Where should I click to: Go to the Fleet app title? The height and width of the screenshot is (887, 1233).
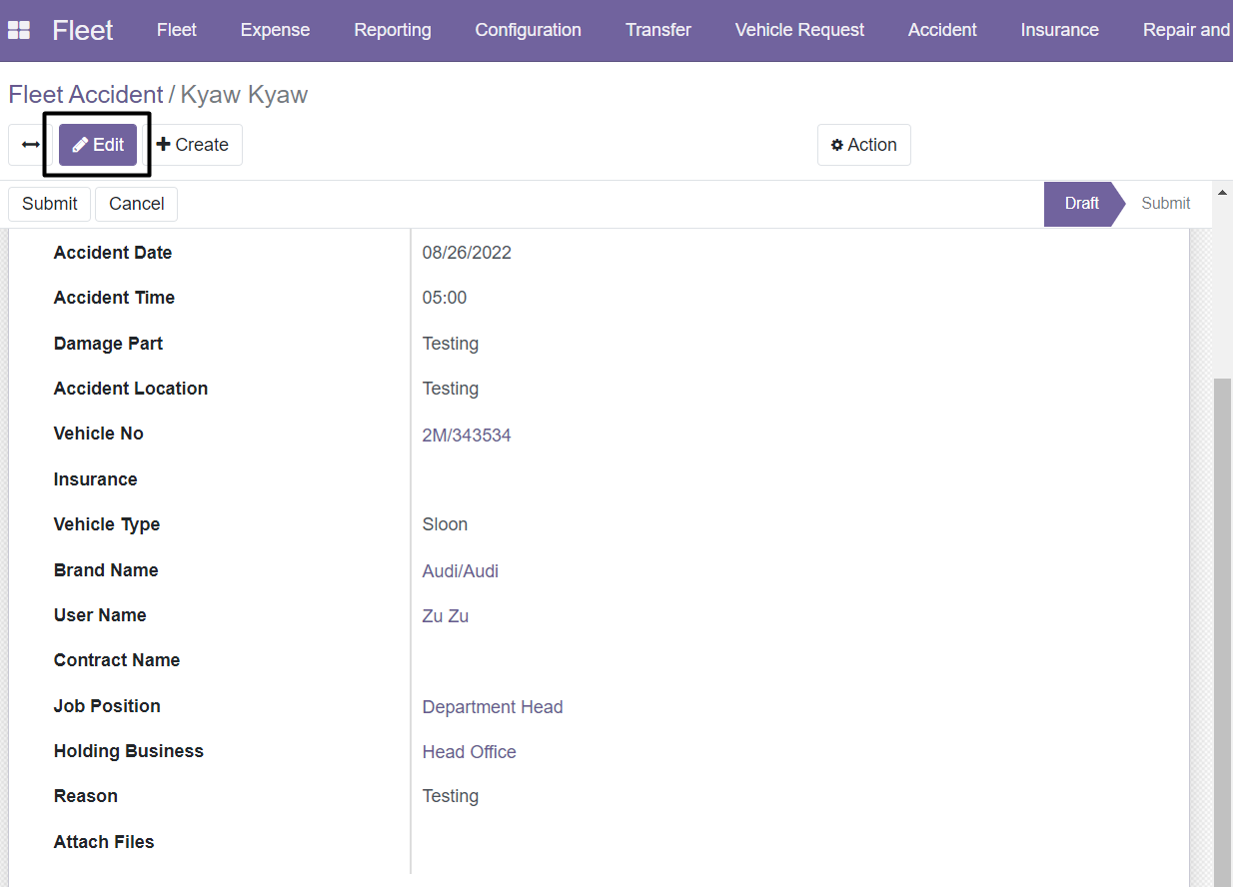83,30
